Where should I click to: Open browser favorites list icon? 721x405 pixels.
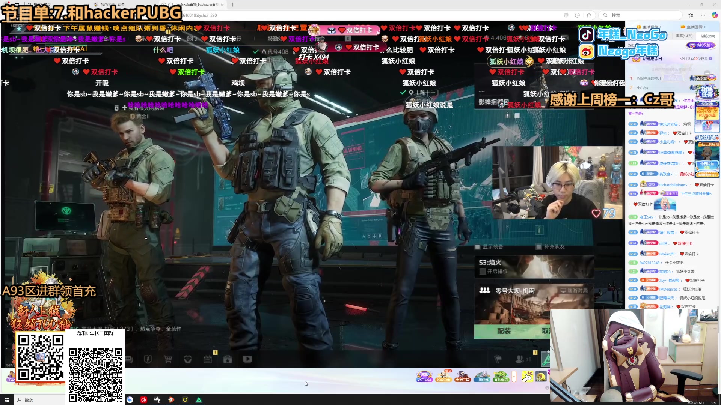691,15
